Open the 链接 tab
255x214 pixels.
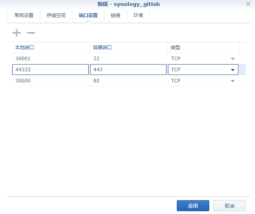(x=116, y=15)
